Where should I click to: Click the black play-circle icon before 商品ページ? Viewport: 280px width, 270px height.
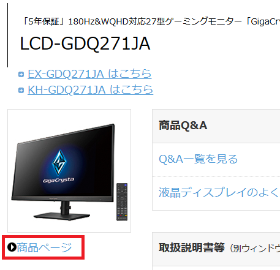[x=12, y=247]
